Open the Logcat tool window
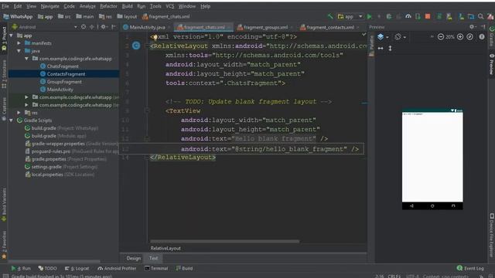Image resolution: width=495 pixels, height=278 pixels. point(77,269)
